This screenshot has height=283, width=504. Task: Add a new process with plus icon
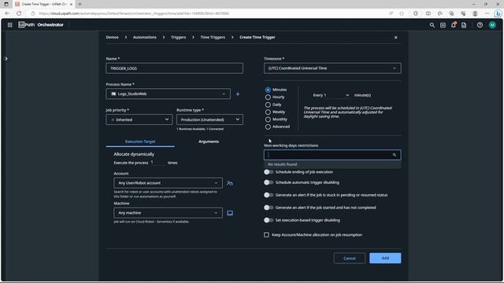(238, 94)
